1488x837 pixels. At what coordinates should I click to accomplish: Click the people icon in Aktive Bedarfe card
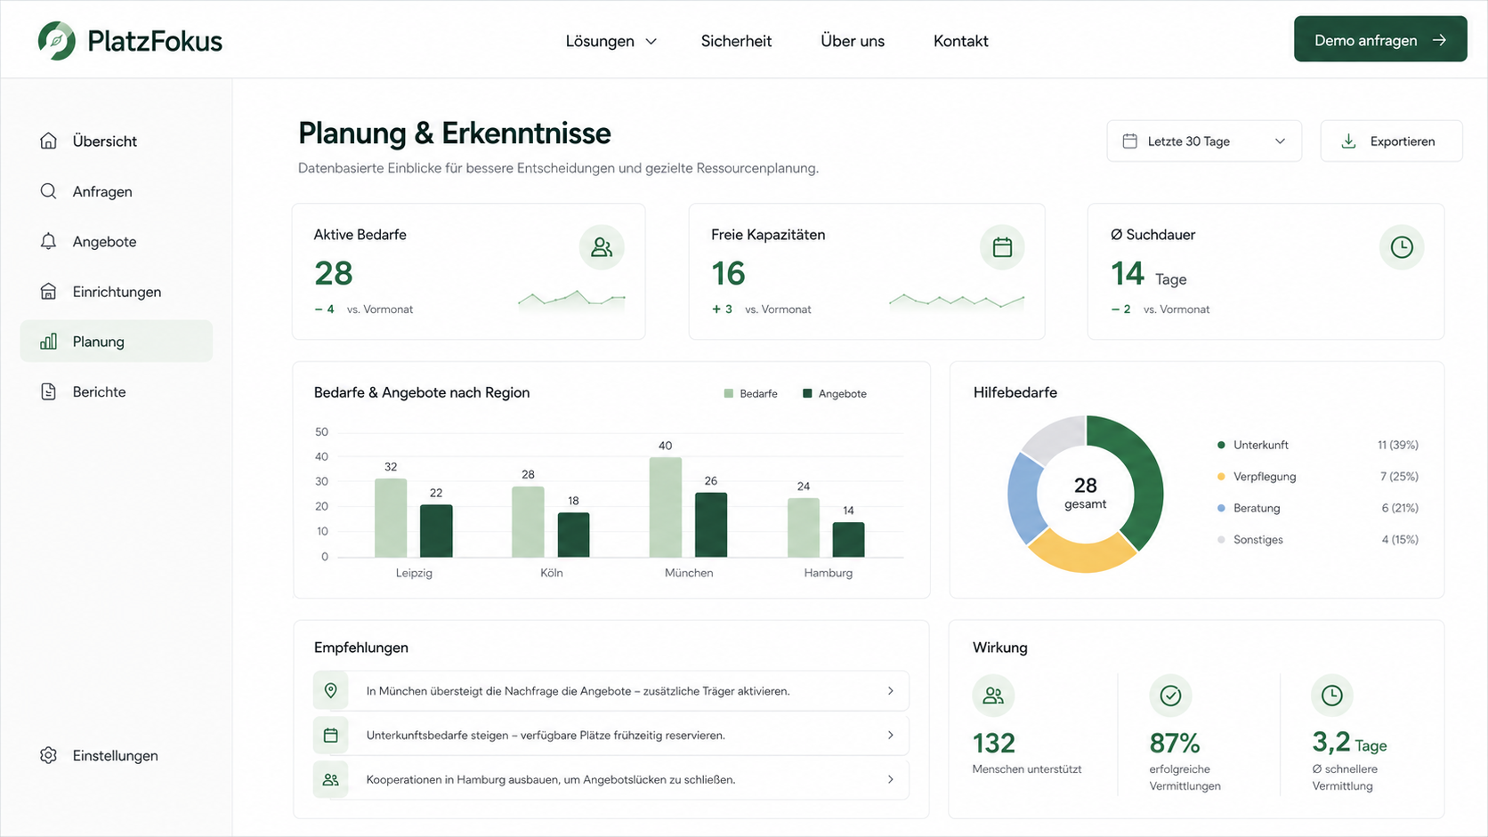602,247
